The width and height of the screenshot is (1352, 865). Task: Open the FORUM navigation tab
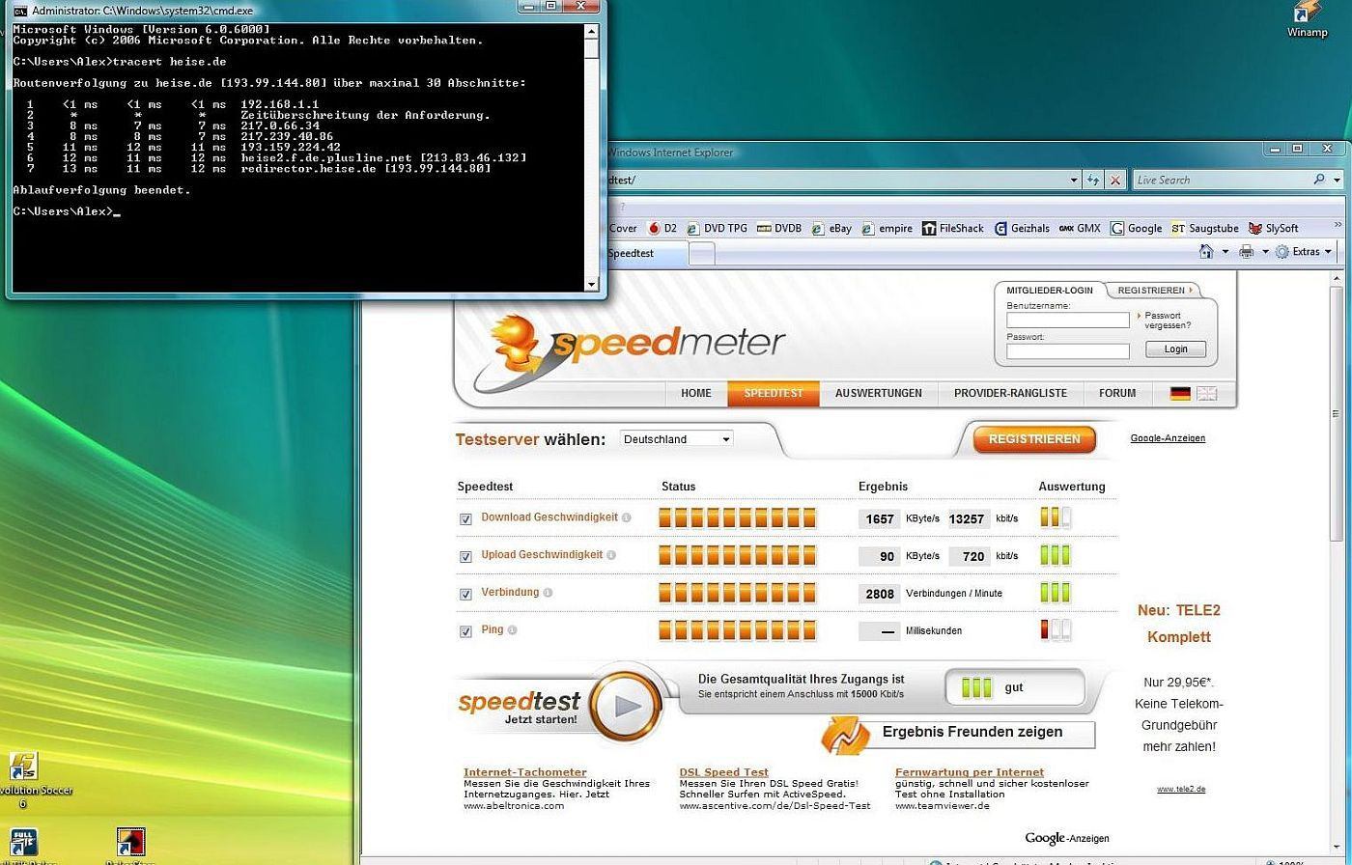click(x=1117, y=394)
